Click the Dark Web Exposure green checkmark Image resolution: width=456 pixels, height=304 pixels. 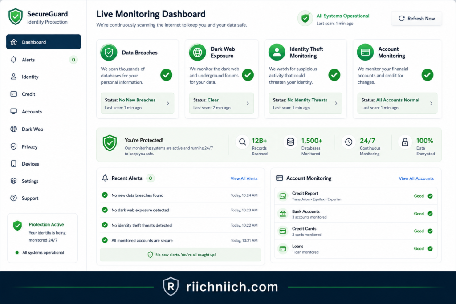tap(248, 75)
